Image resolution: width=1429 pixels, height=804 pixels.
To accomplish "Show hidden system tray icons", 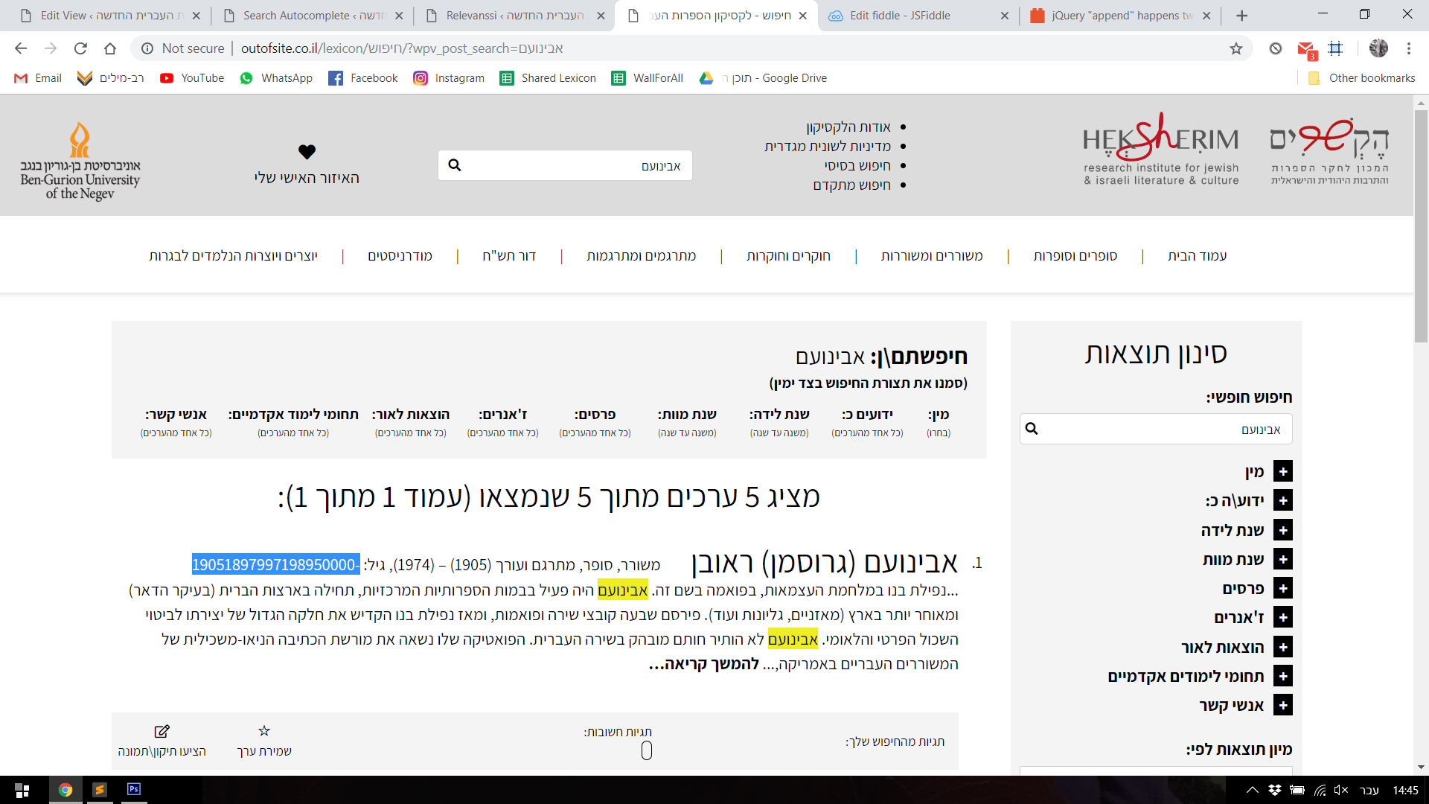I will [x=1253, y=790].
